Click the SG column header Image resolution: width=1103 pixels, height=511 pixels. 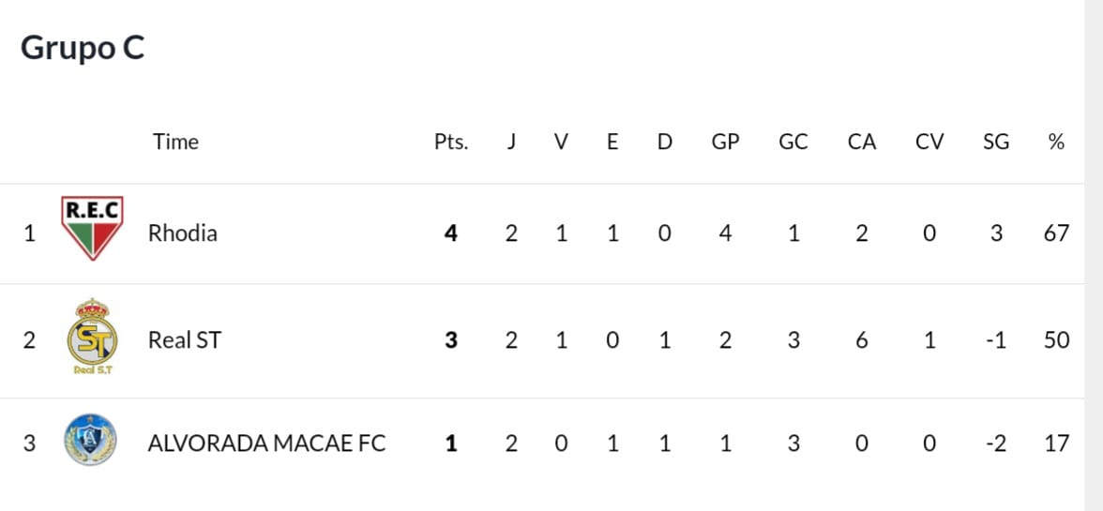coord(996,142)
